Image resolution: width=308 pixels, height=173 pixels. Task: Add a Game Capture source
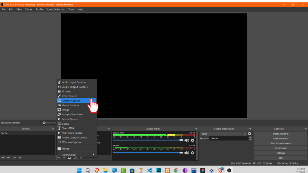tap(77, 105)
